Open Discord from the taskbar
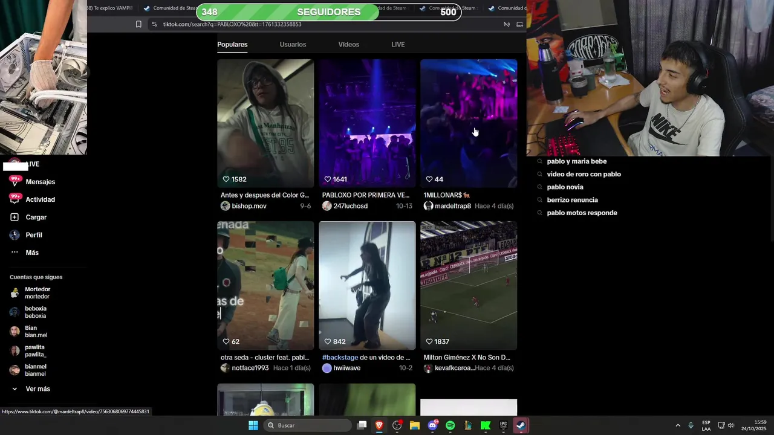The image size is (774, 435). [432, 425]
